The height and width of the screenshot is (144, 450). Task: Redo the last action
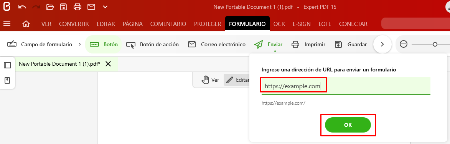tap(36, 7)
